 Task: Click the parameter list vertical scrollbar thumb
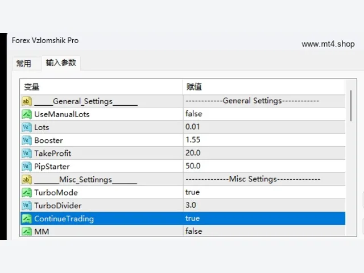pos(351,106)
